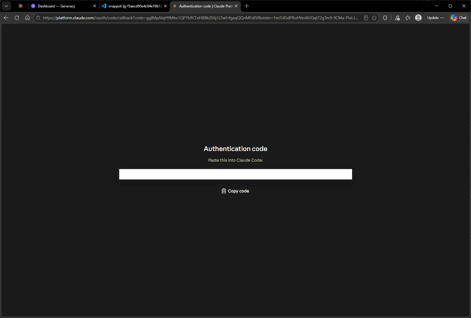Click the Update settings menu button
Screen dimensions: 471x318
coord(436,18)
